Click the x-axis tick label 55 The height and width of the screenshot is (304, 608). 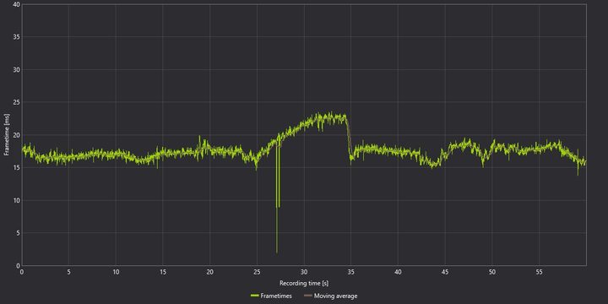point(539,272)
